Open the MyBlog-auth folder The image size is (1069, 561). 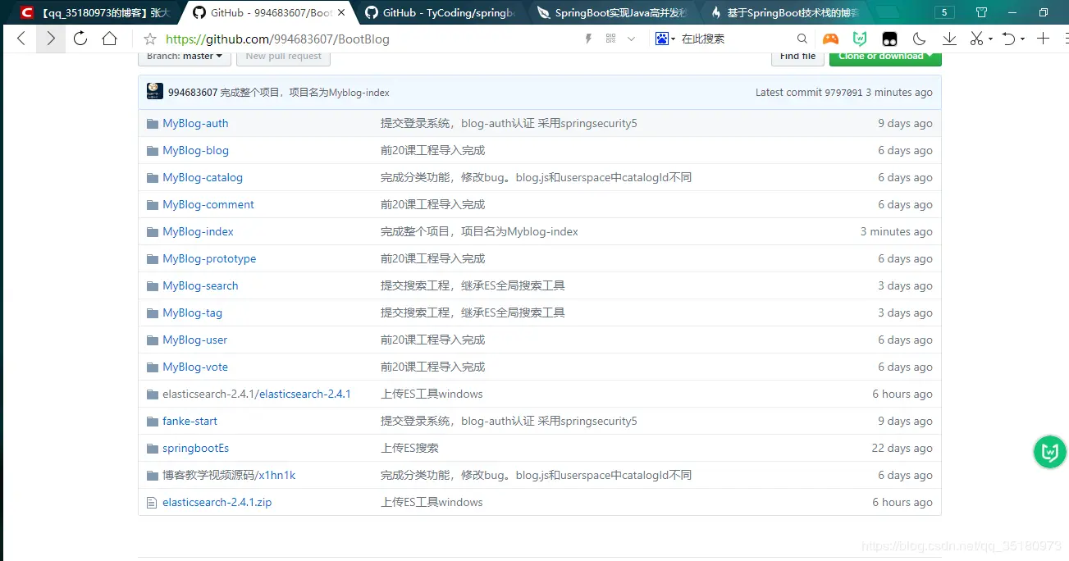click(x=195, y=123)
